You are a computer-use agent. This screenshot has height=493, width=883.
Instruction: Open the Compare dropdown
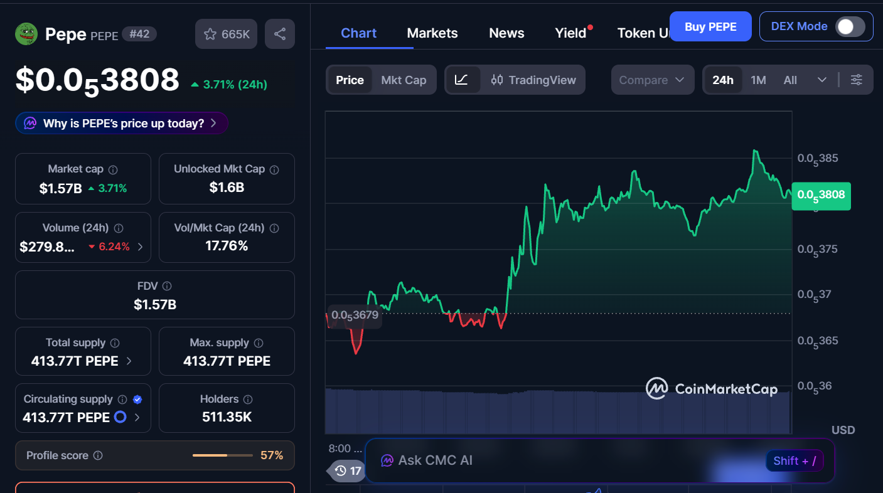click(653, 80)
